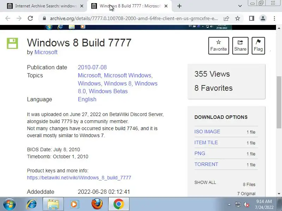
Task: Click the address bar URL
Action: [134, 18]
